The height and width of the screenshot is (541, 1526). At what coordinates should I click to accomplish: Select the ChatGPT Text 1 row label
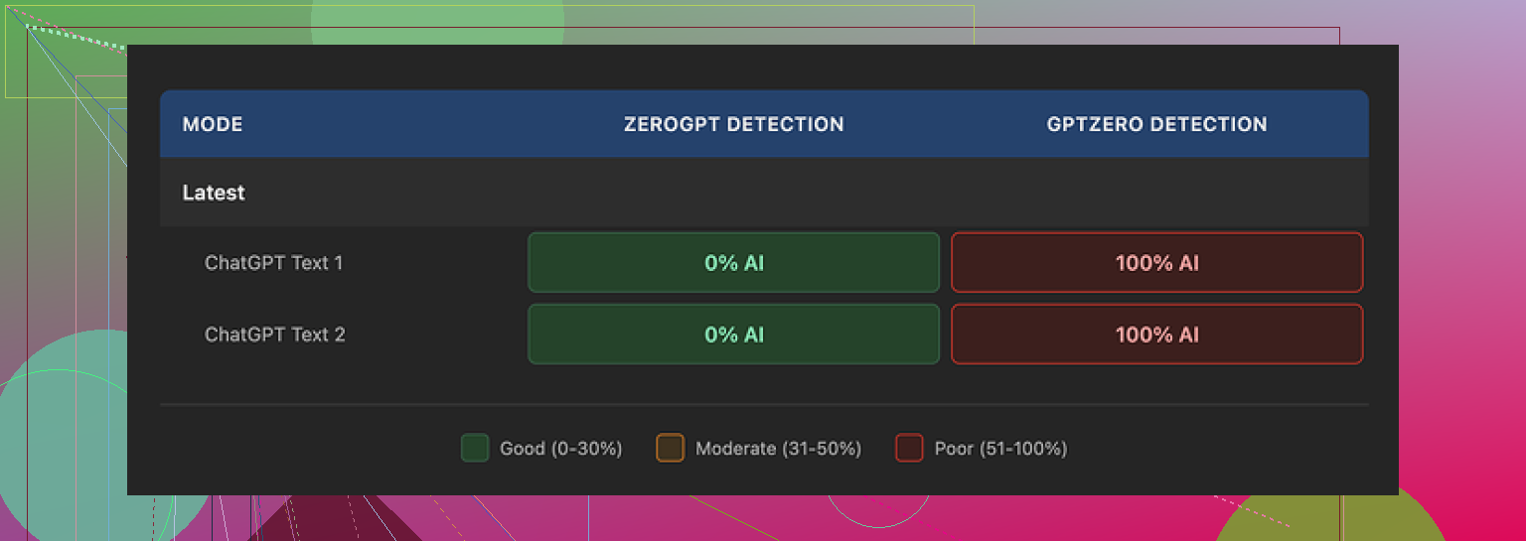point(274,263)
